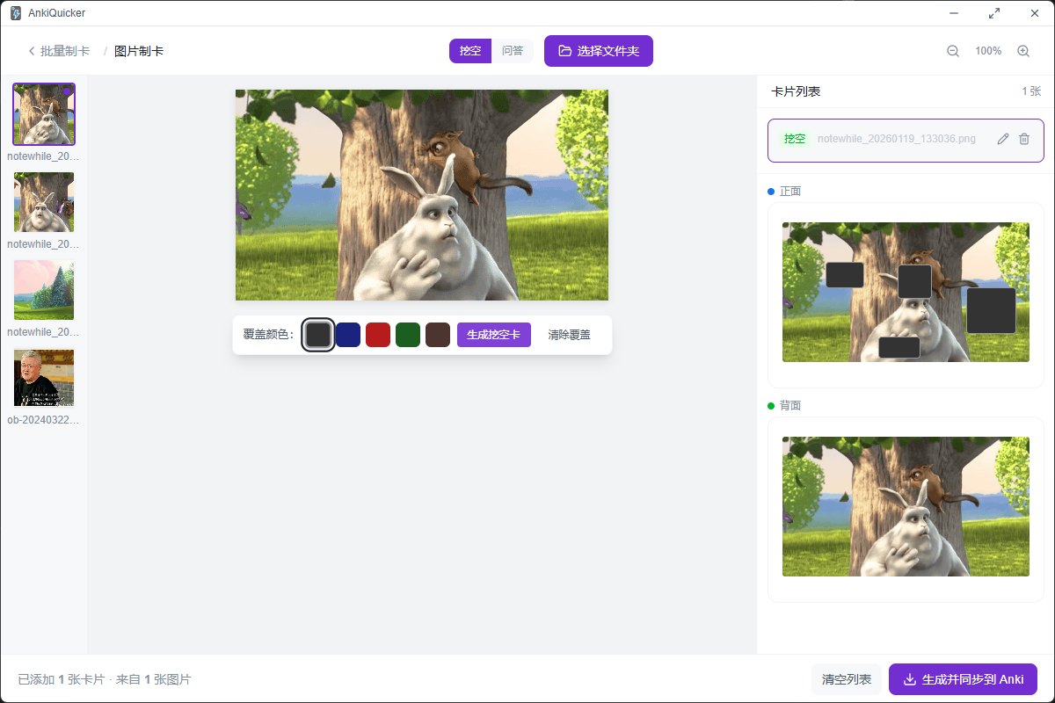The height and width of the screenshot is (703, 1055).
Task: Choose the green cover color swatch
Action: (408, 335)
